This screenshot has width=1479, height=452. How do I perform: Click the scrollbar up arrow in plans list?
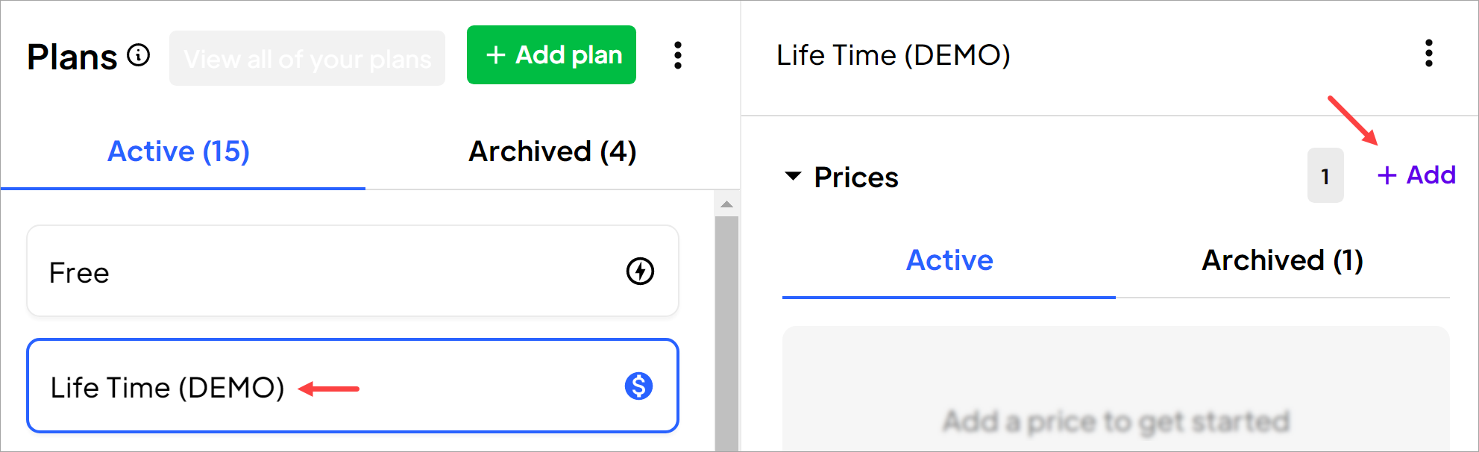[x=726, y=204]
